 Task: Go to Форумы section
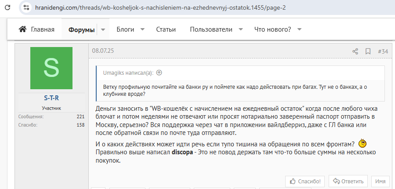click(x=81, y=29)
